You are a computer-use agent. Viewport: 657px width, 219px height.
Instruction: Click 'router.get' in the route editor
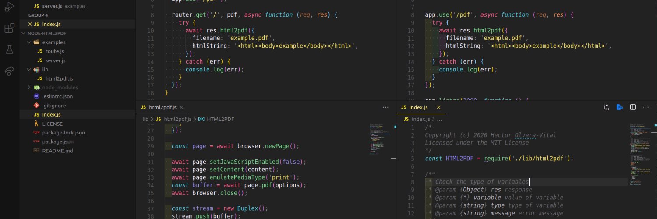click(x=189, y=14)
